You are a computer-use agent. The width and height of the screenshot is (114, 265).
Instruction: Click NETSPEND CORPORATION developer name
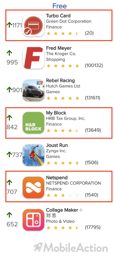pyautogui.click(x=73, y=183)
